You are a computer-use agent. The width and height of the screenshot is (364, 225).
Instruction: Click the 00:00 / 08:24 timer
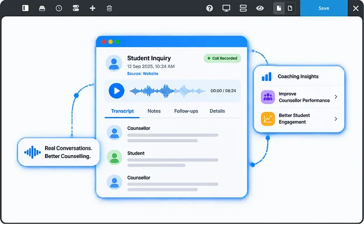(223, 91)
